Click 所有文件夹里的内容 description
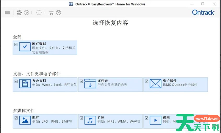Screen dimensions: 221x133 coord(112,85)
